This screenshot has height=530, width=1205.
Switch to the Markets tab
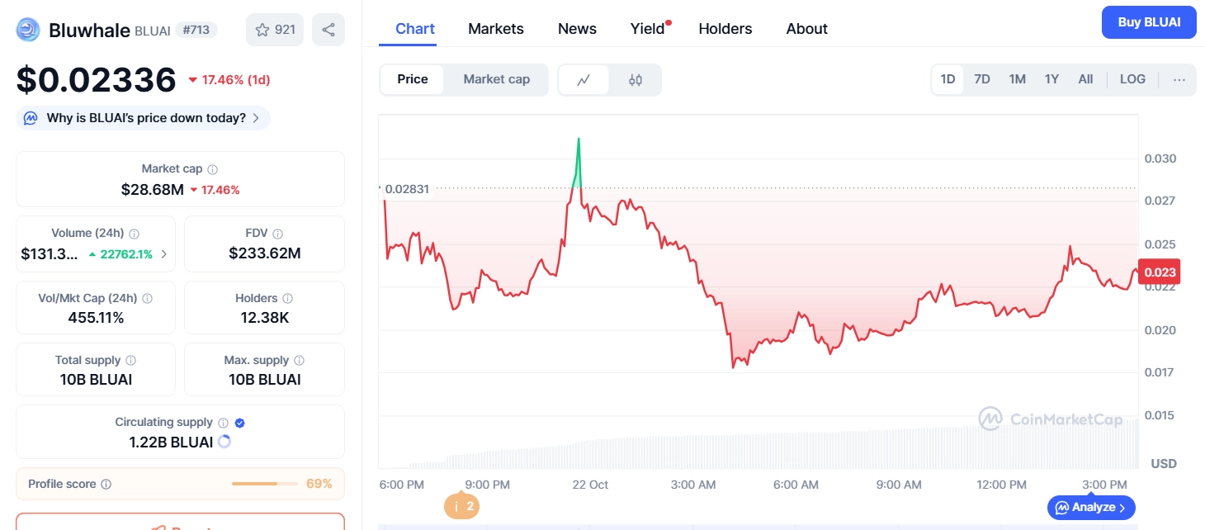tap(495, 28)
